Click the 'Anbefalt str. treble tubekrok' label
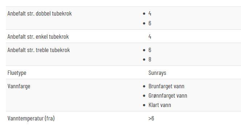241x132 pixels. (39, 50)
